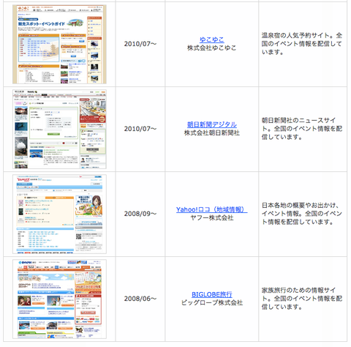Open the 朝日新聞デジタル link
351x347 pixels.
pos(211,124)
